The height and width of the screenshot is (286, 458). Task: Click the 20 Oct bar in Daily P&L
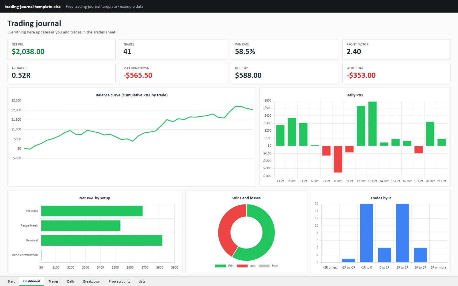tap(430, 134)
